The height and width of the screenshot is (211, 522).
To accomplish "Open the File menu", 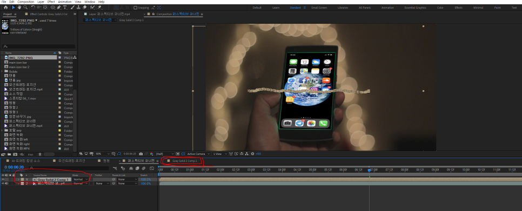I will (4, 2).
